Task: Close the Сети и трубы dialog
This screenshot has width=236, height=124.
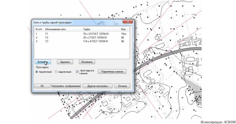Action: (128, 21)
